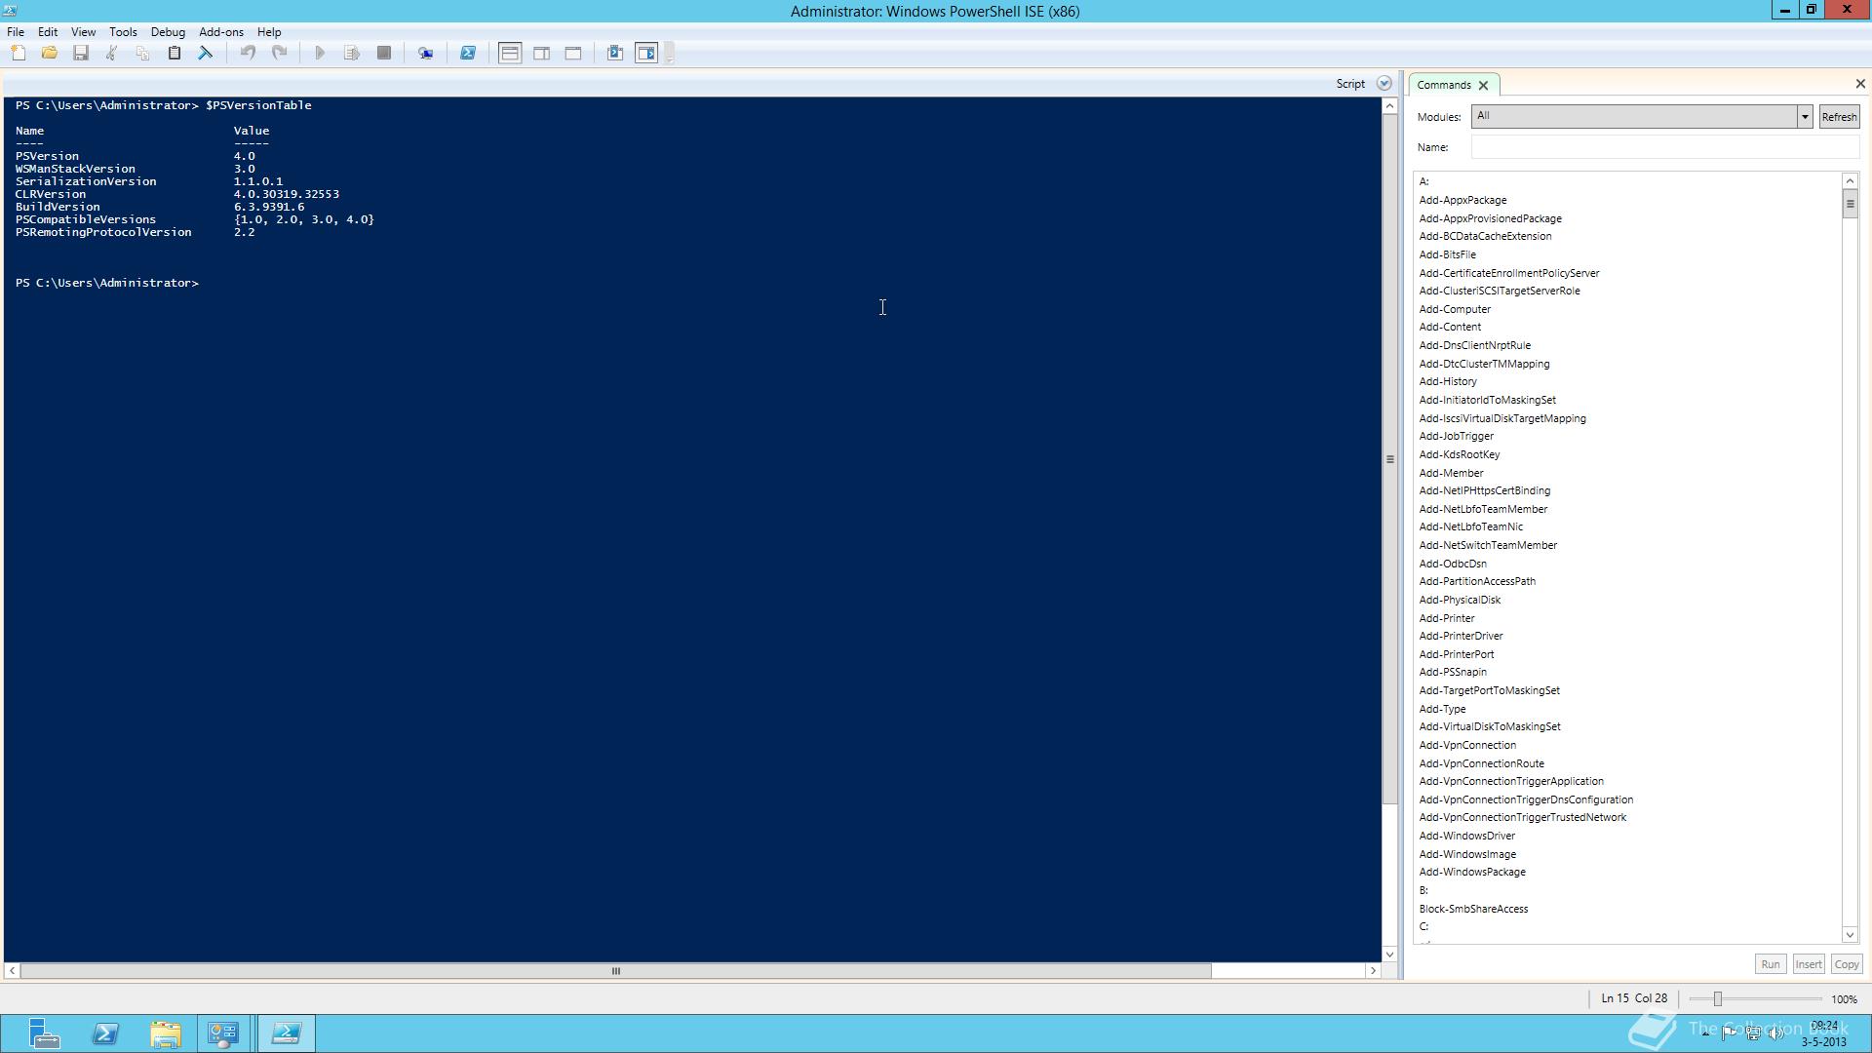The height and width of the screenshot is (1053, 1872).
Task: Click the volume speaker tray icon
Action: 1775,1033
